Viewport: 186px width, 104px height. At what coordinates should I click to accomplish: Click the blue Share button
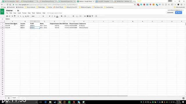click(x=178, y=12)
